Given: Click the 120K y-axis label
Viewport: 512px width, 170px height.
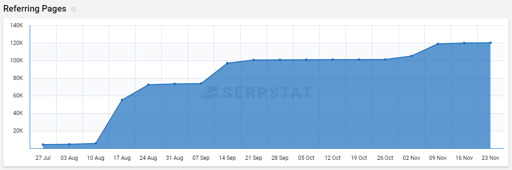Looking at the screenshot, I should (16, 43).
